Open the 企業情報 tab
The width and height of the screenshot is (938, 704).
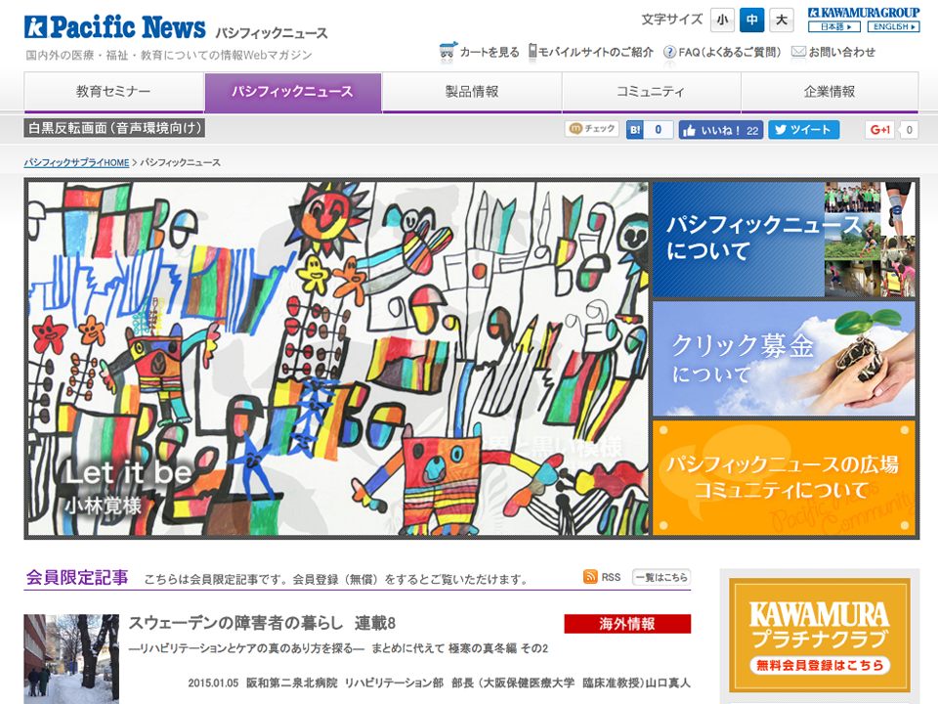click(x=830, y=92)
